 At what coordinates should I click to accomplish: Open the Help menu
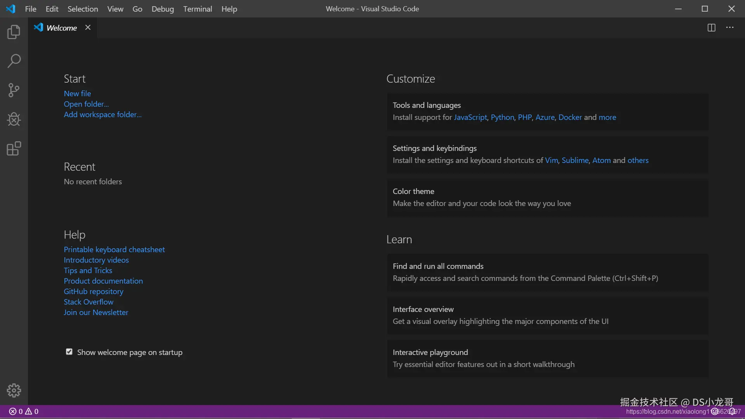229,9
